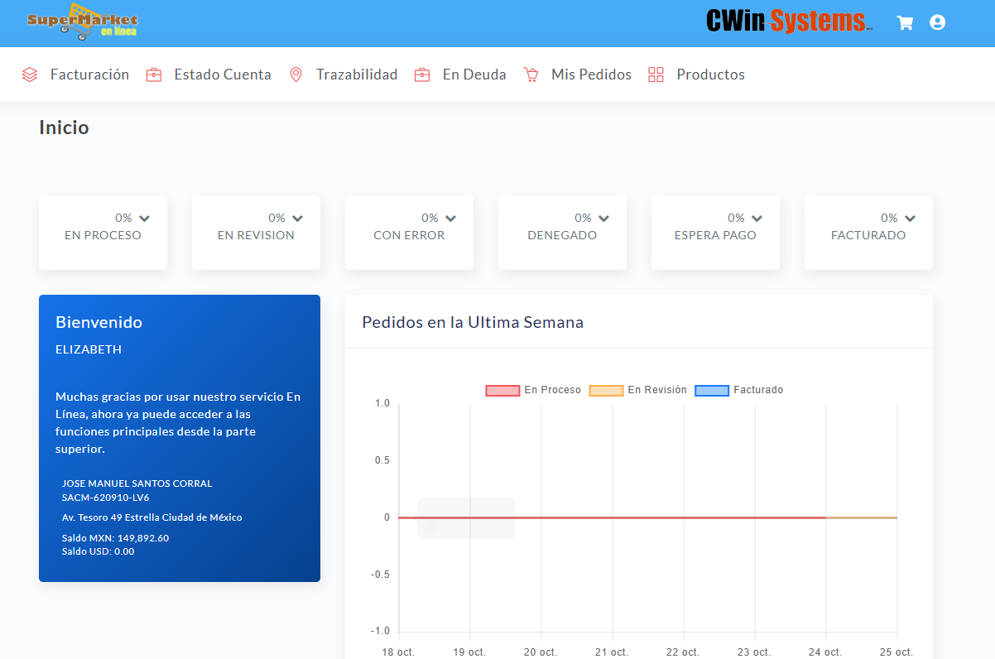The height and width of the screenshot is (659, 995).
Task: Click the red En Proceso color swatch
Action: (x=501, y=390)
